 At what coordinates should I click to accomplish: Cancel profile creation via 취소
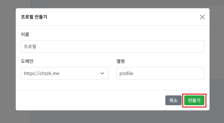(x=173, y=101)
